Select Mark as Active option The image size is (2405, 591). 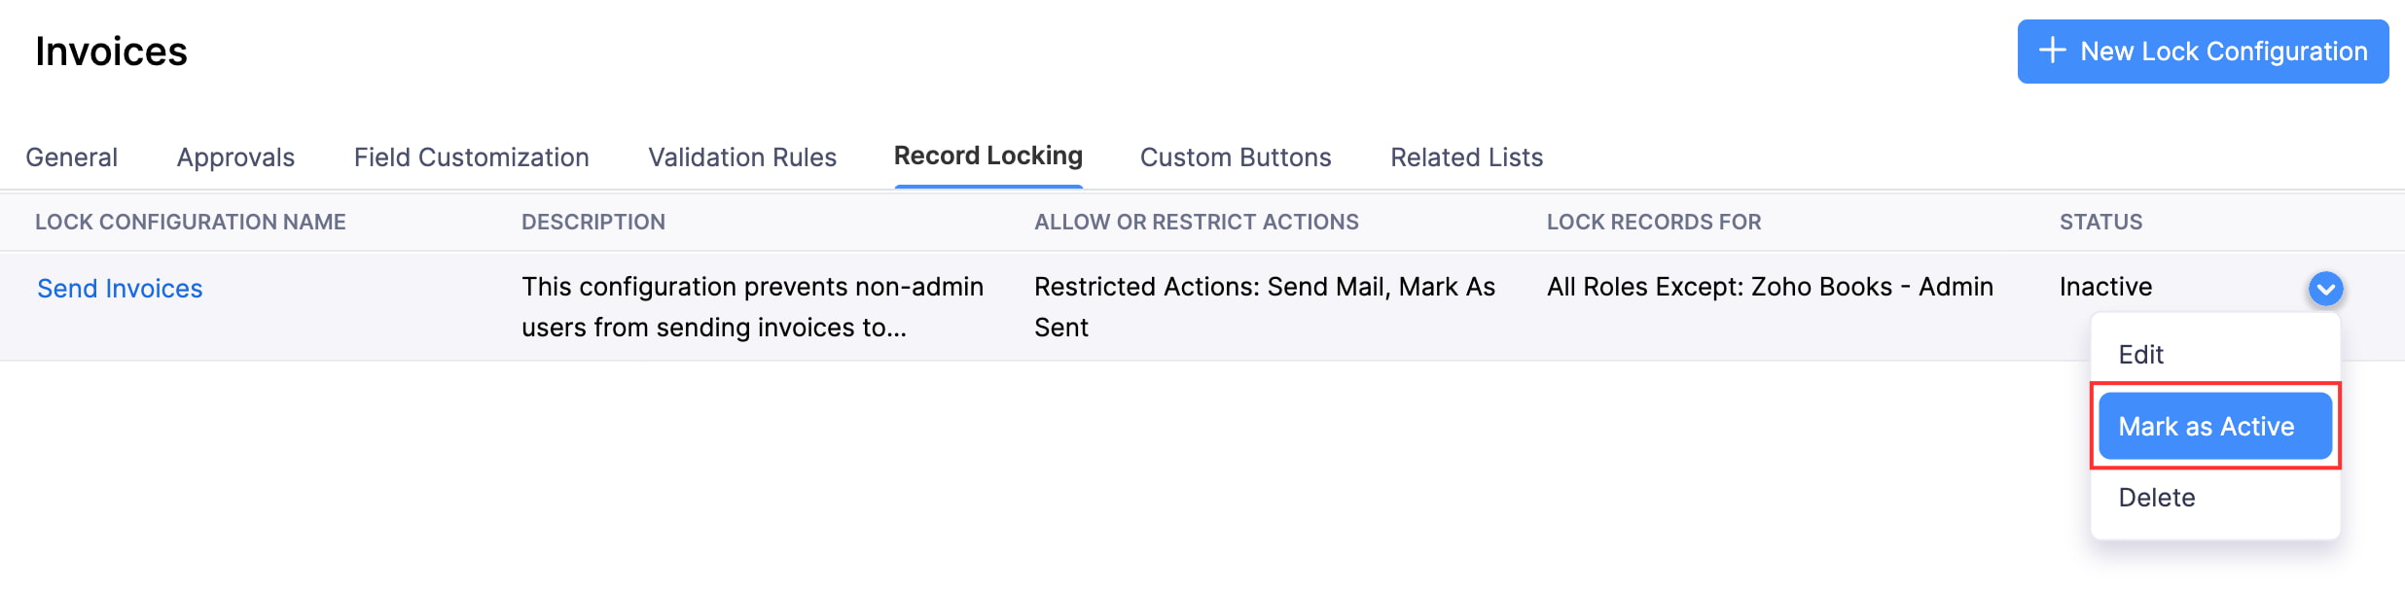(2207, 426)
